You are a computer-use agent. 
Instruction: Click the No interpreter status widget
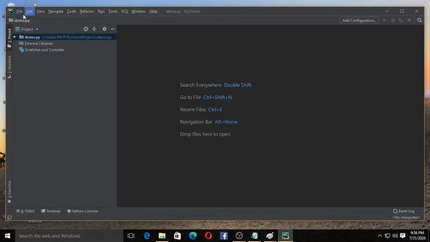(x=406, y=217)
